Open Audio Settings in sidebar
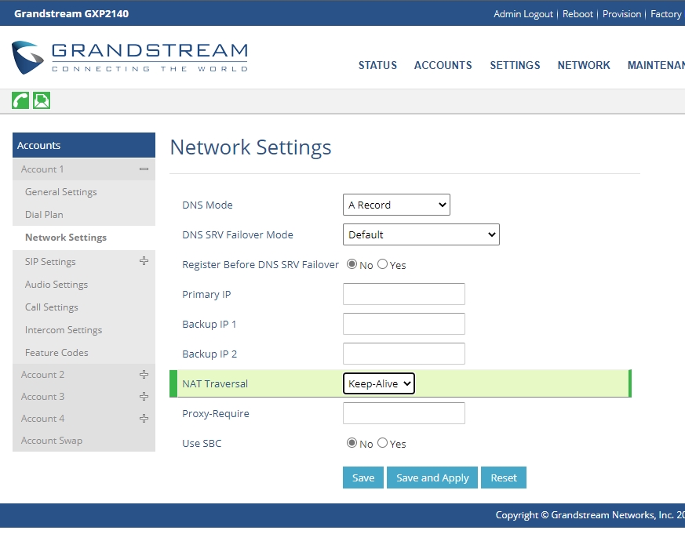This screenshot has width=685, height=552. 56,285
